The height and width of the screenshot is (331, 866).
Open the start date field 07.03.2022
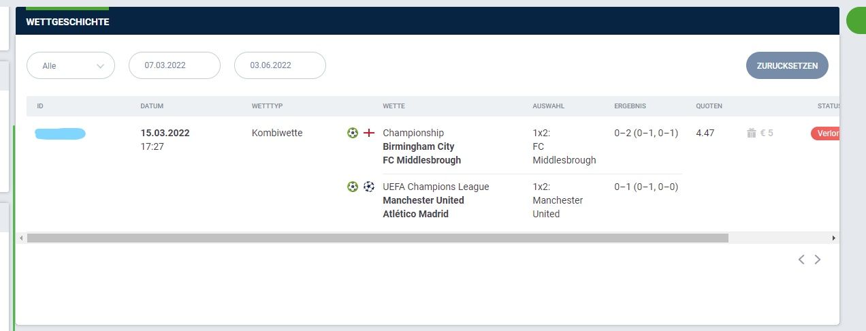(x=174, y=65)
